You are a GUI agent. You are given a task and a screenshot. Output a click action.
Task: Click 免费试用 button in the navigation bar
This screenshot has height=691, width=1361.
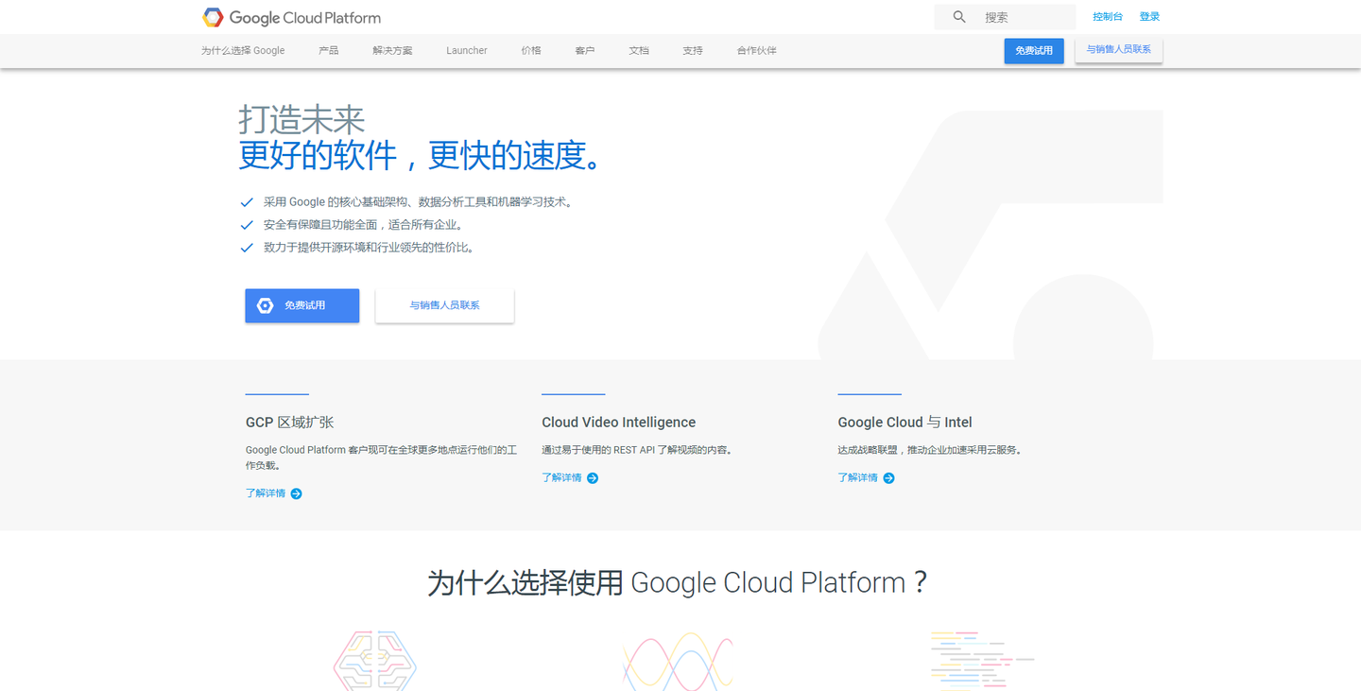1034,51
